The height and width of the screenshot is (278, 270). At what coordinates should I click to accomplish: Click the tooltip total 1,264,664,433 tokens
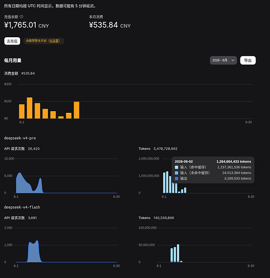pyautogui.click(x=234, y=162)
